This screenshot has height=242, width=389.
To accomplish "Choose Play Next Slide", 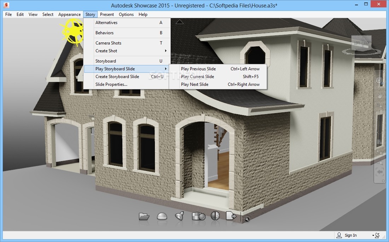I will [x=217, y=84].
